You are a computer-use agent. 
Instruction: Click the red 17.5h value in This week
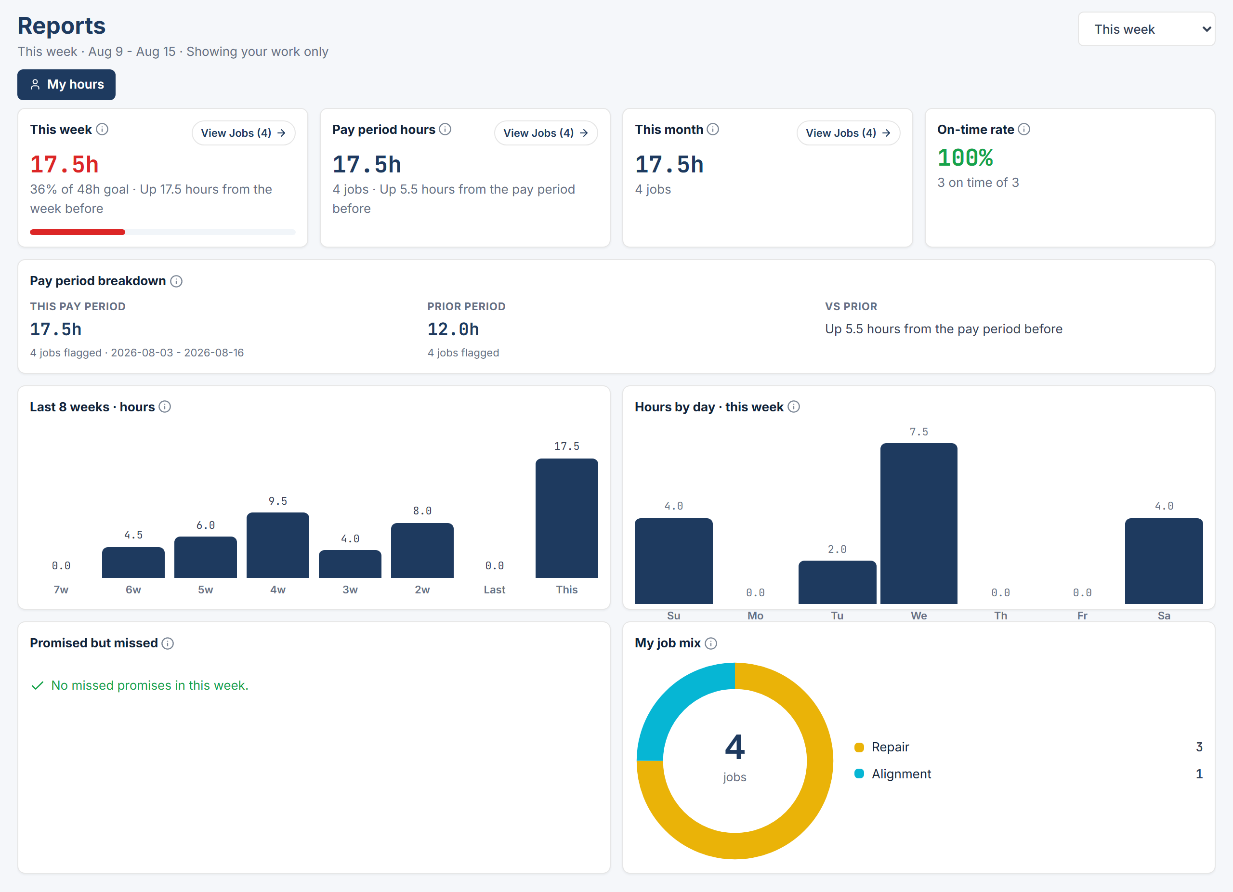(65, 165)
